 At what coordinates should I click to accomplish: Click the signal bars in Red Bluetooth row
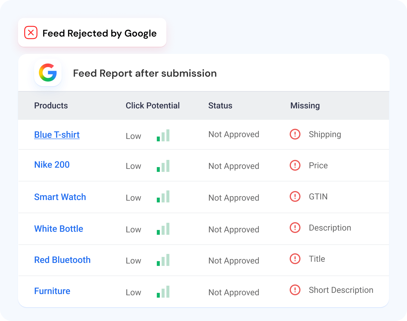pyautogui.click(x=163, y=260)
